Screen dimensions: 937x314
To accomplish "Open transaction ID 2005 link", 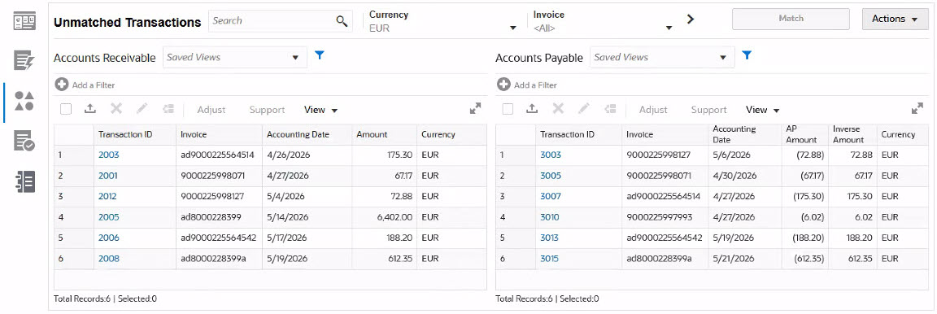I will point(109,217).
